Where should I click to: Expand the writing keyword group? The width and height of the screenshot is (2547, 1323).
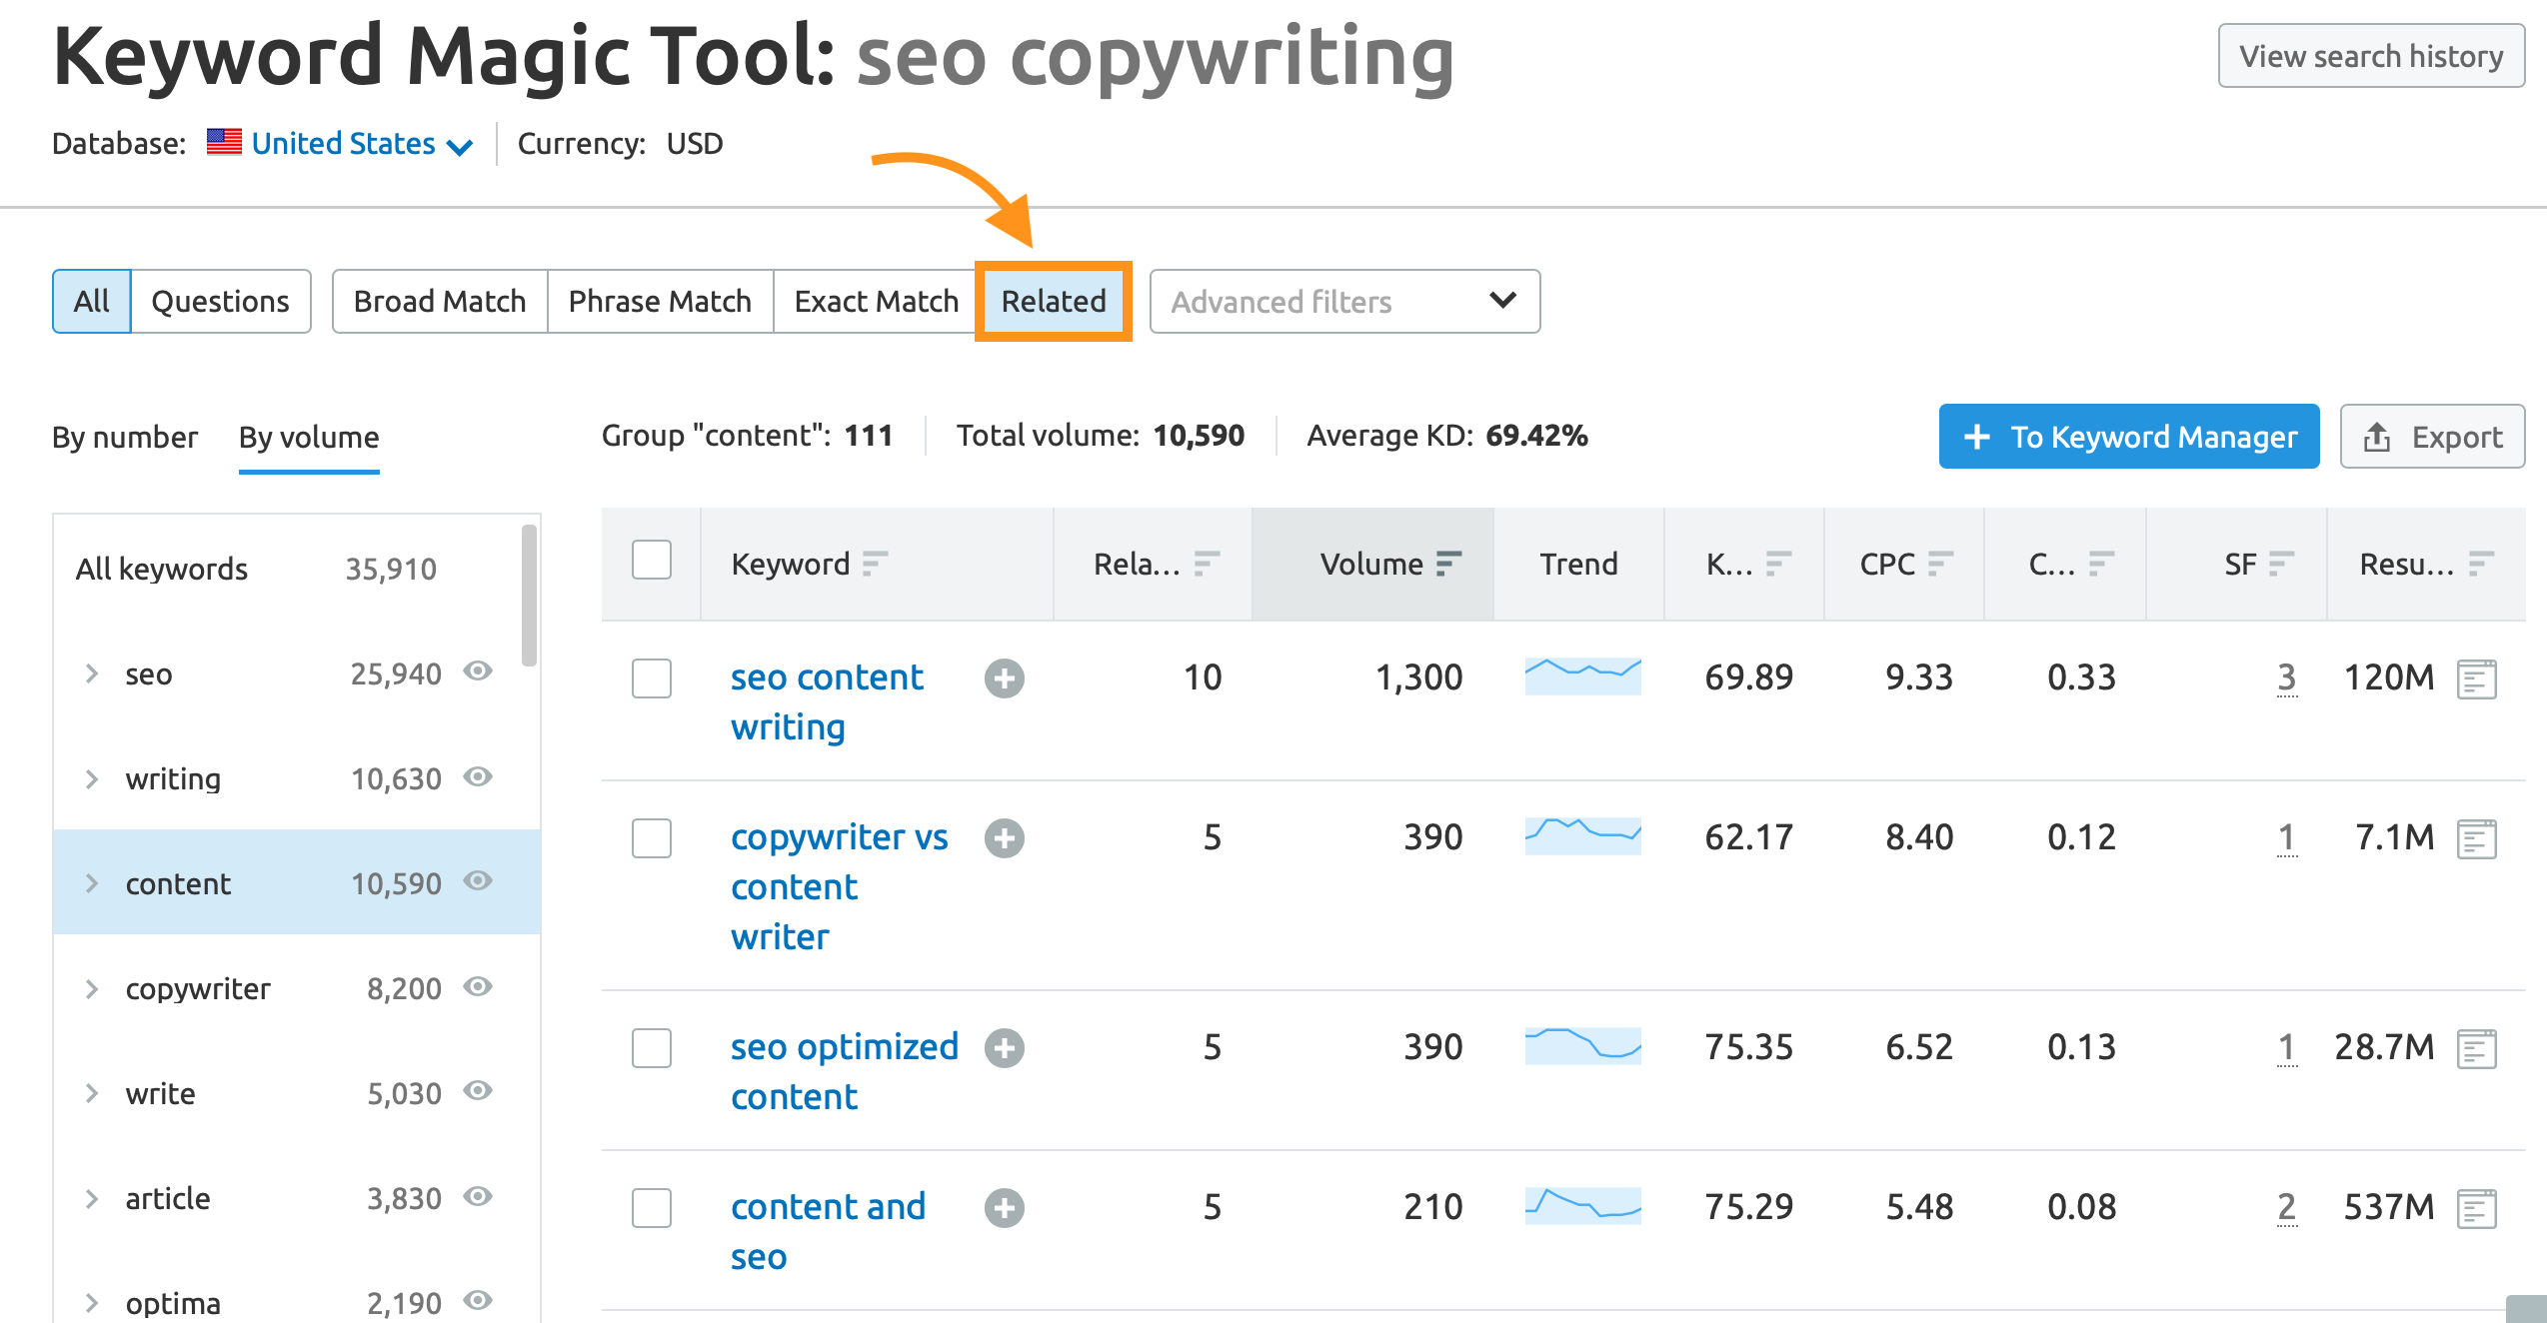tap(88, 776)
